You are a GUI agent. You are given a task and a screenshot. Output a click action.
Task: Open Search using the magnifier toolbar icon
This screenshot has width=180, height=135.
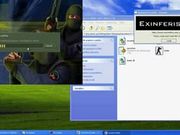pyautogui.click(x=97, y=28)
